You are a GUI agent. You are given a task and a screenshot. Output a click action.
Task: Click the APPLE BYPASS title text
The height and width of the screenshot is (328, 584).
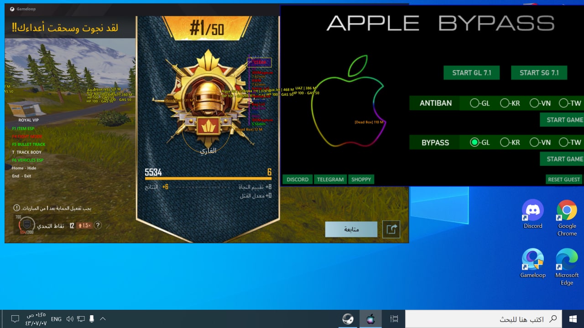tap(440, 23)
